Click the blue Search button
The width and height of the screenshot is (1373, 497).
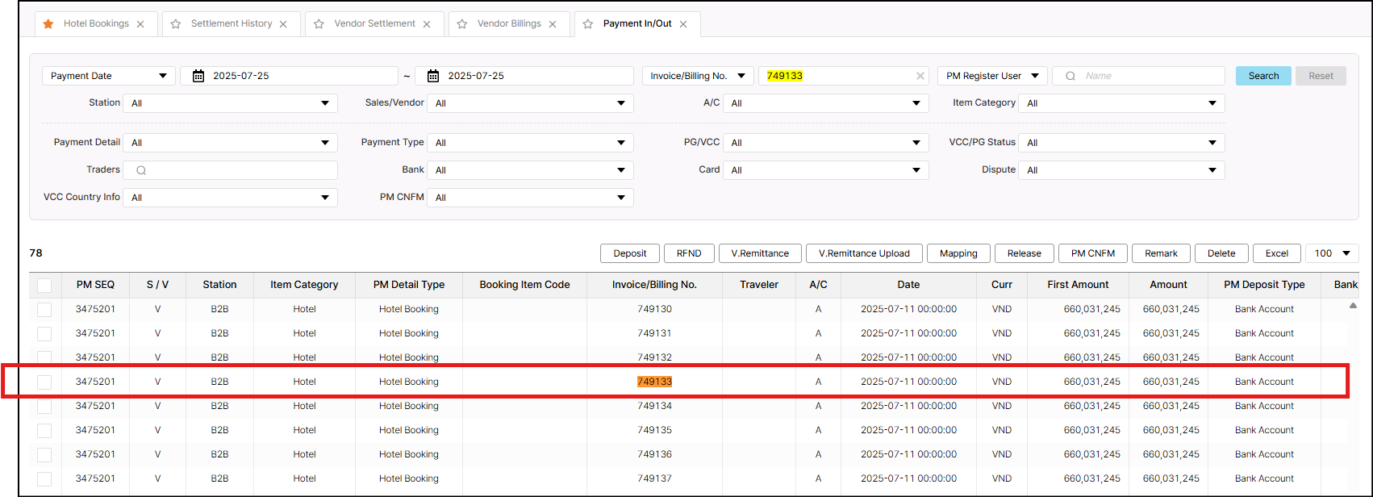[1263, 76]
